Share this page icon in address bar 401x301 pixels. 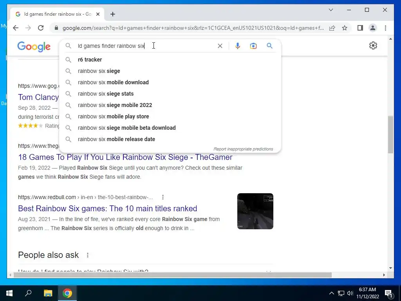[x=332, y=28]
